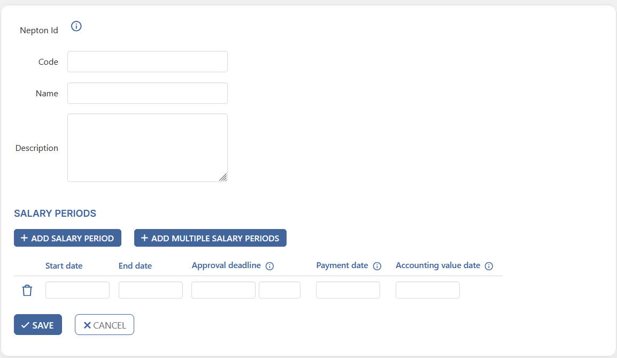Click the Accounting value date header
Viewport: 617px width, 358px height.
tap(438, 265)
